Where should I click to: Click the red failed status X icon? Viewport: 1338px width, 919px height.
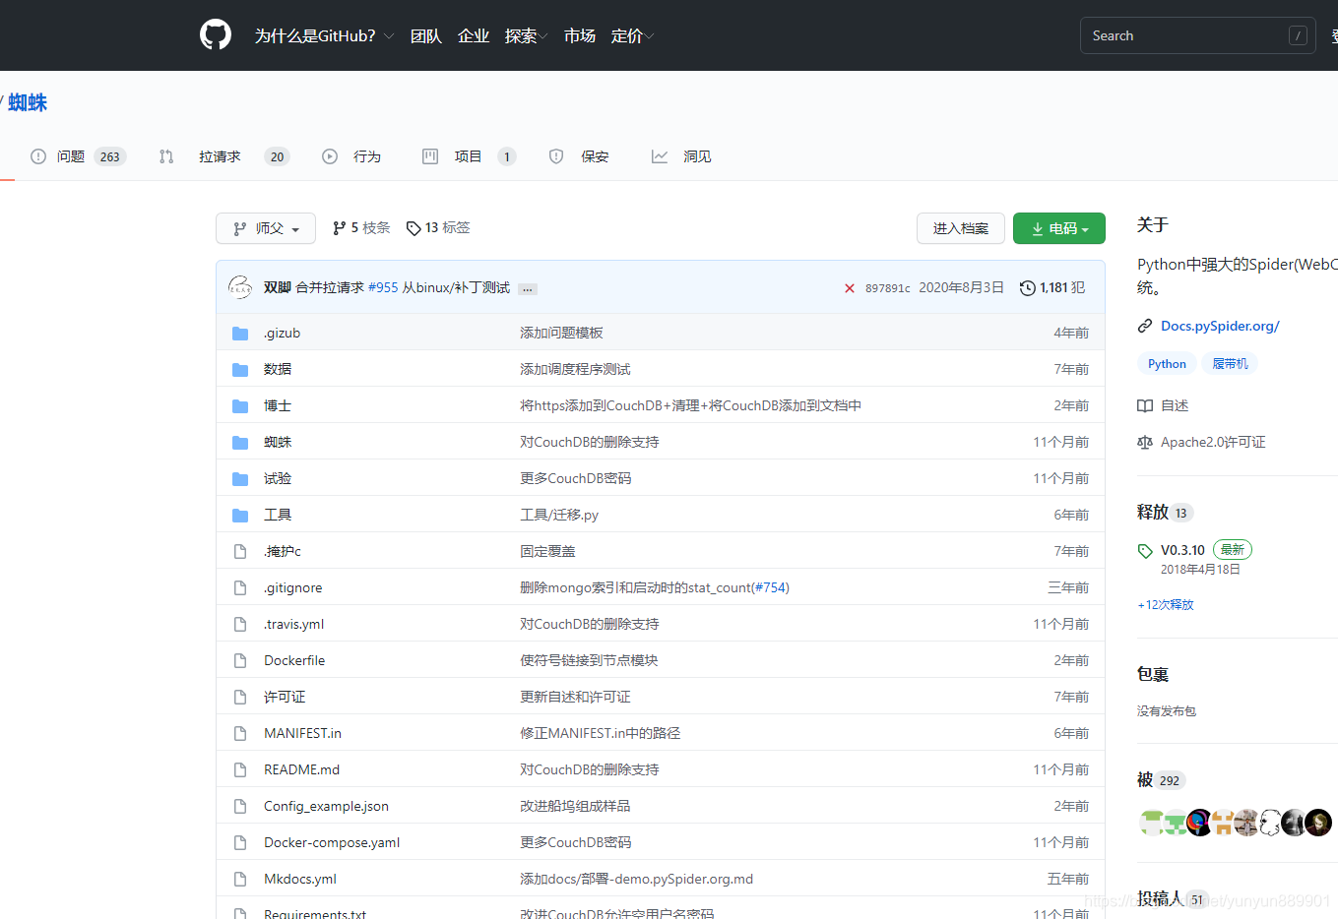[850, 288]
